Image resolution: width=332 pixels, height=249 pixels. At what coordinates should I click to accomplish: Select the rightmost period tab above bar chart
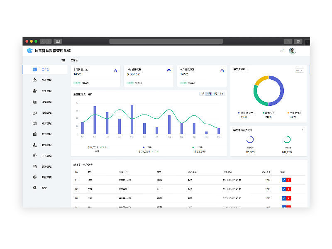click(222, 94)
